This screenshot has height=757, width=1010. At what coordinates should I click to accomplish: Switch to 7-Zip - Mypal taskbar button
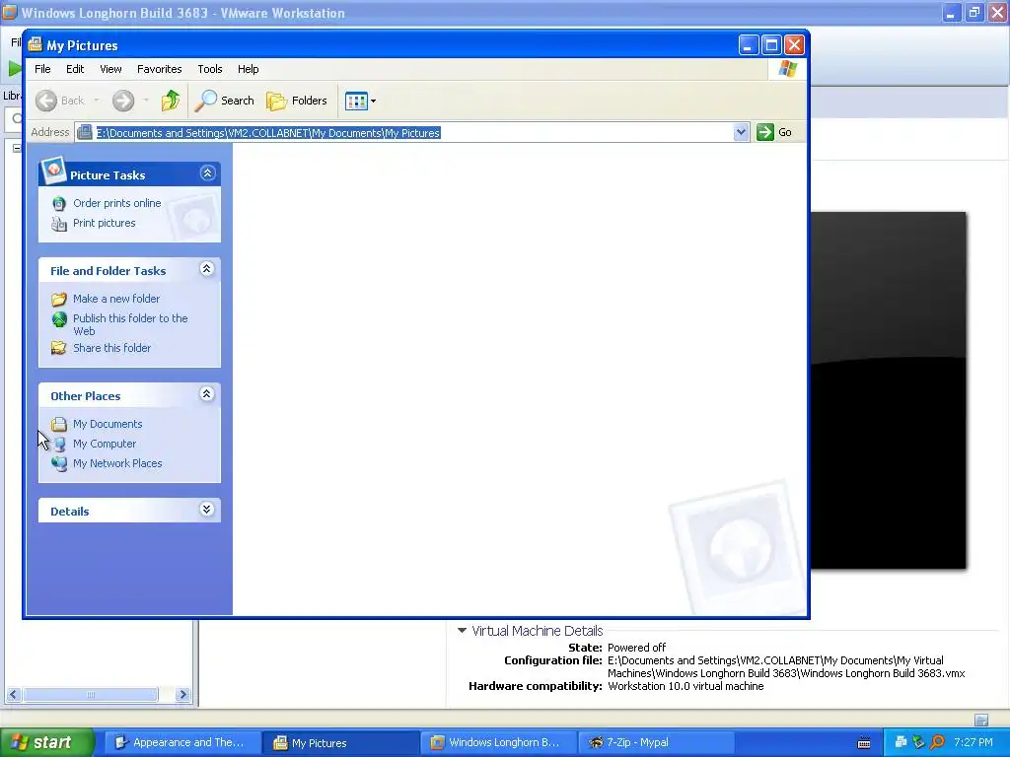(x=658, y=743)
